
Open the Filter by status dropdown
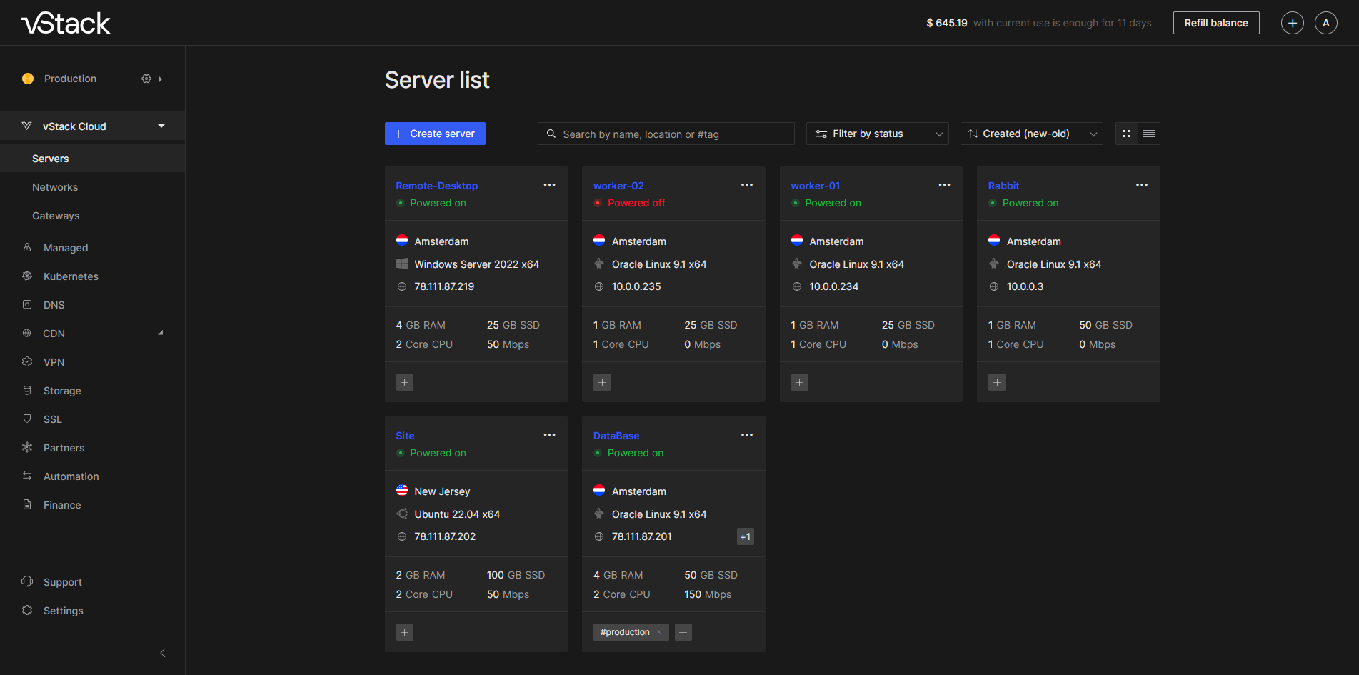pyautogui.click(x=877, y=134)
